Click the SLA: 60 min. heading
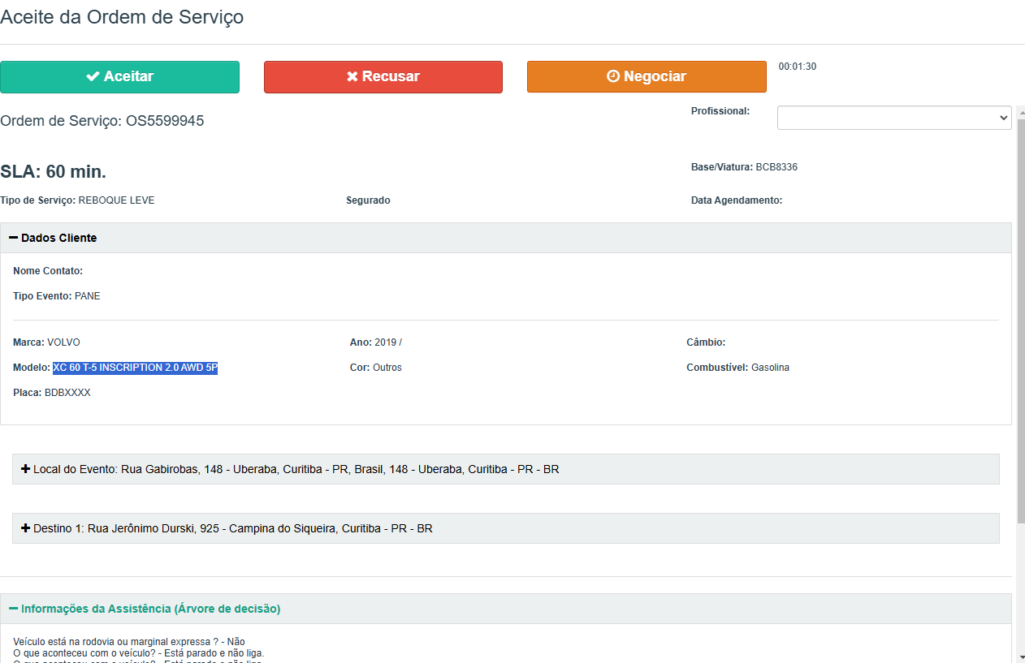1025x663 pixels. [x=53, y=172]
